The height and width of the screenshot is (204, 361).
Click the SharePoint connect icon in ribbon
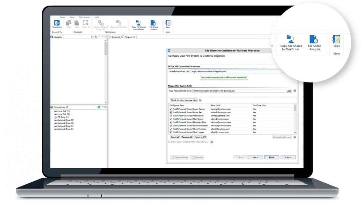[57, 23]
